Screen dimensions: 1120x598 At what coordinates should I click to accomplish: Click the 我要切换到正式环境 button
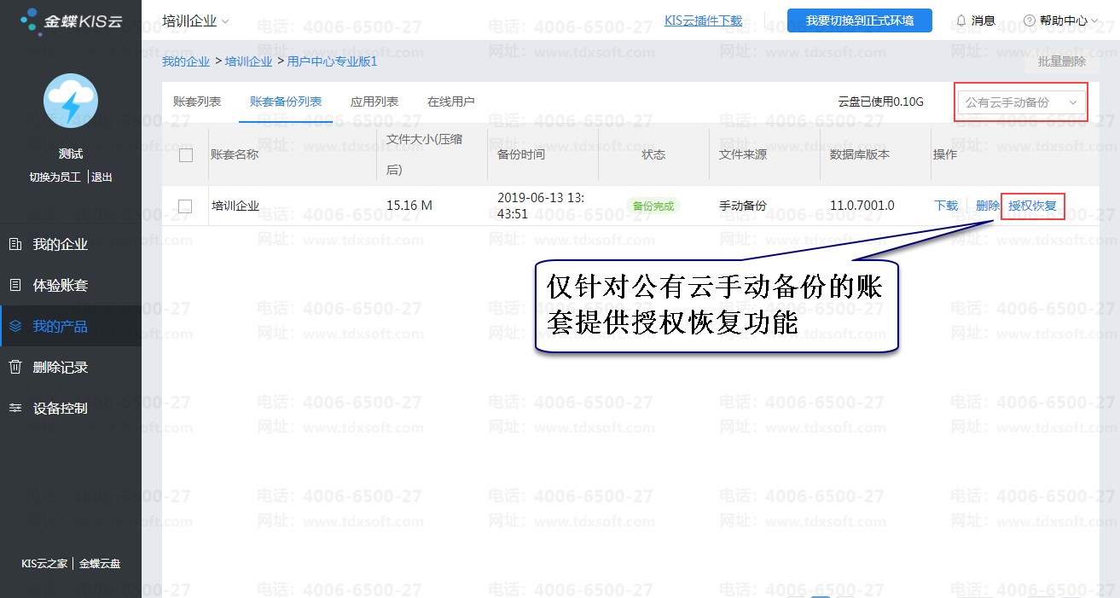860,20
